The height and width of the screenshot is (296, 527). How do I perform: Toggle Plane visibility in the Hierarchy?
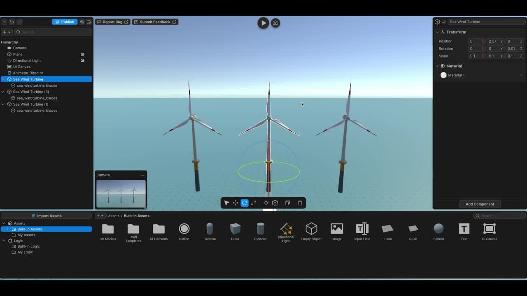pyautogui.click(x=82, y=54)
